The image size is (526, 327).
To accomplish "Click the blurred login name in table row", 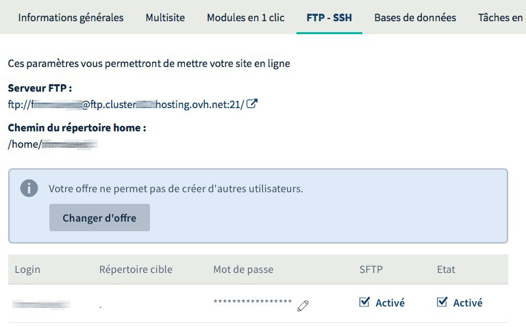I will click(42, 302).
